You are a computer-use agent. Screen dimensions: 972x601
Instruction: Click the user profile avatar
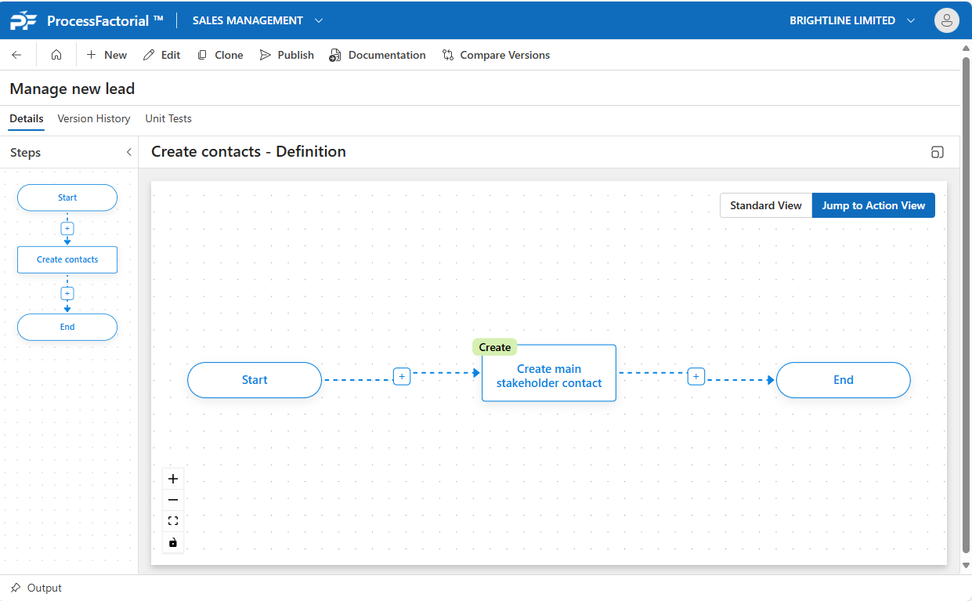coord(946,20)
